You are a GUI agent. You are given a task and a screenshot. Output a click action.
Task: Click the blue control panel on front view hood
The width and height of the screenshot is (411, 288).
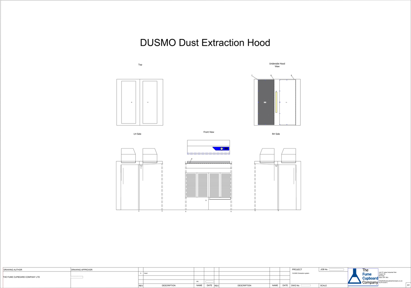point(221,148)
